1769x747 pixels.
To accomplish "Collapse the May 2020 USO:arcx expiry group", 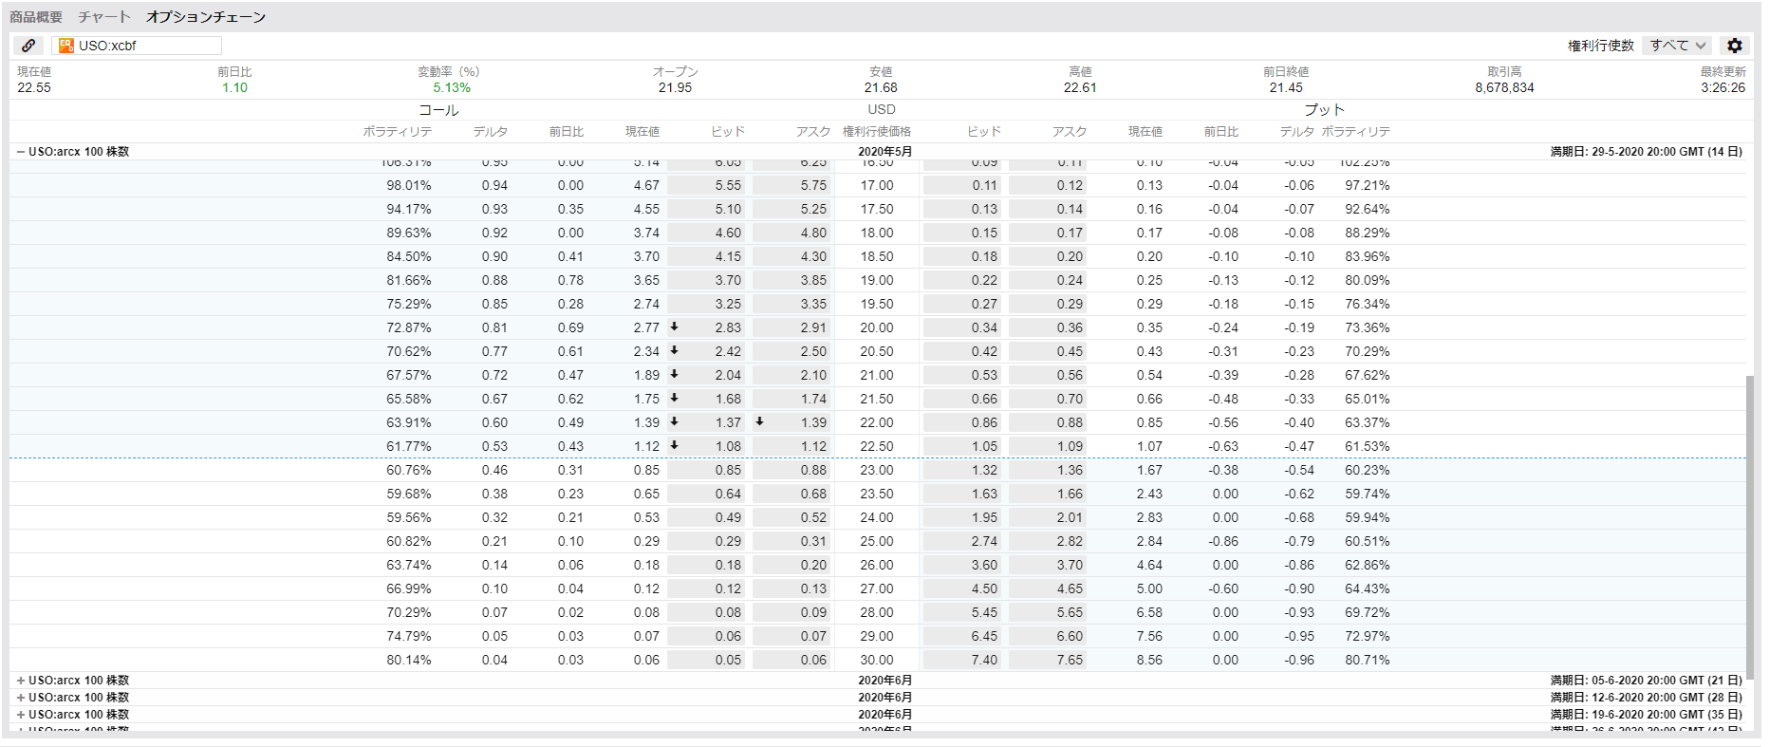I will [x=21, y=152].
